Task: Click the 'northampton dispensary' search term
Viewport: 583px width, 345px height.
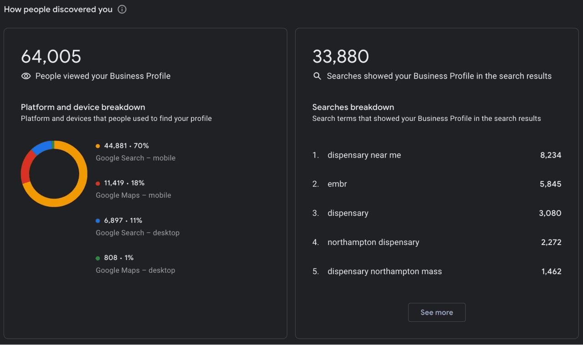Action: [373, 242]
